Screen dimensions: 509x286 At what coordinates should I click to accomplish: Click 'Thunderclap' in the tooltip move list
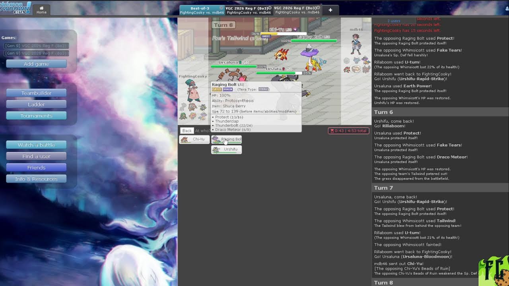[x=227, y=121]
